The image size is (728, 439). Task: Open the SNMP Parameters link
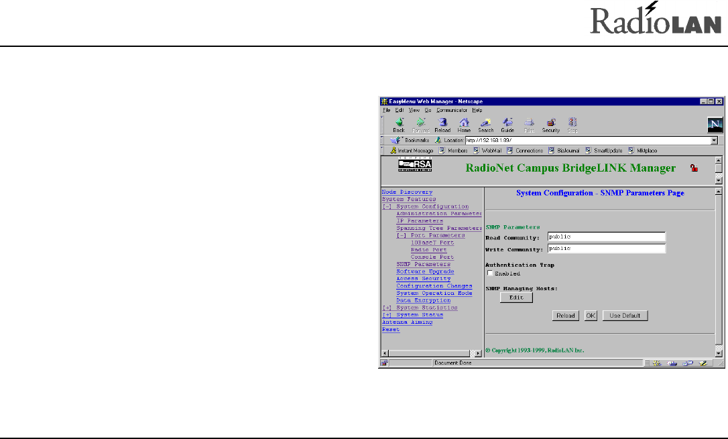[424, 264]
